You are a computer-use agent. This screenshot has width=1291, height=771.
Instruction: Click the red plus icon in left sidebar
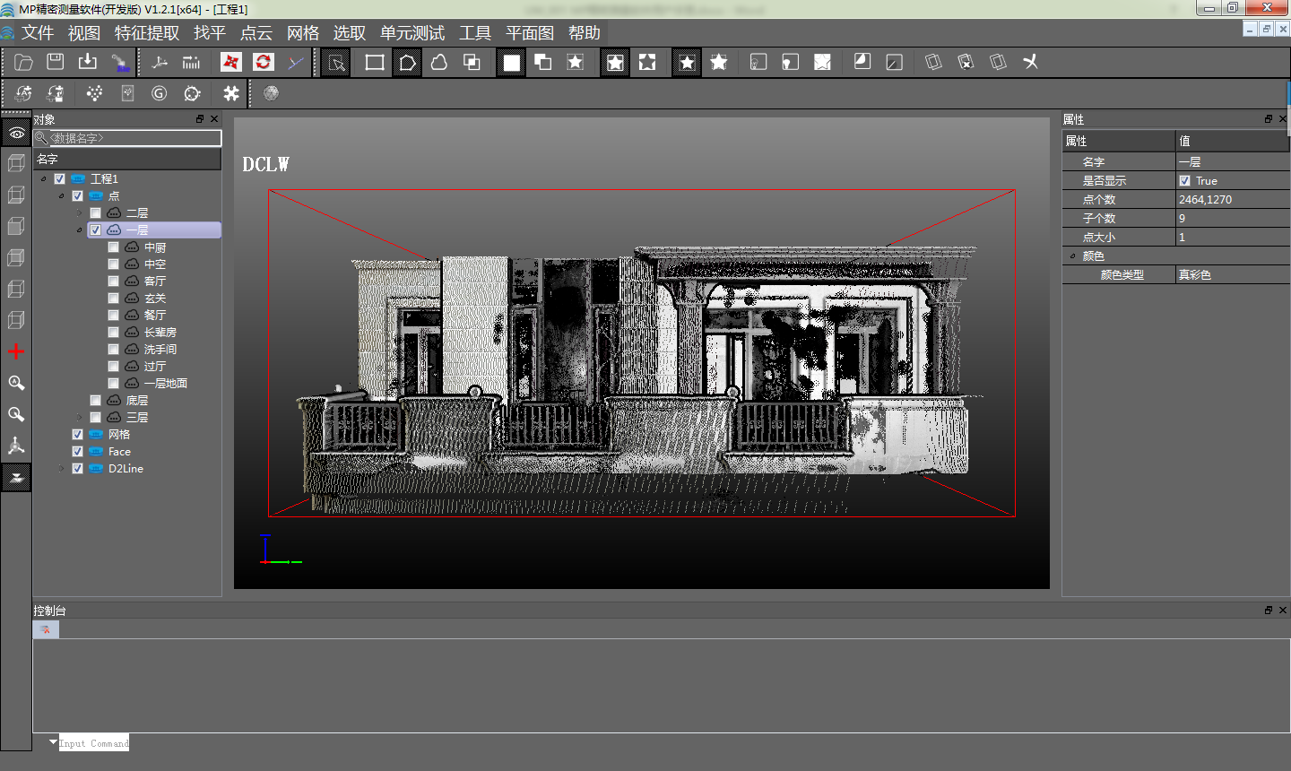click(x=16, y=351)
